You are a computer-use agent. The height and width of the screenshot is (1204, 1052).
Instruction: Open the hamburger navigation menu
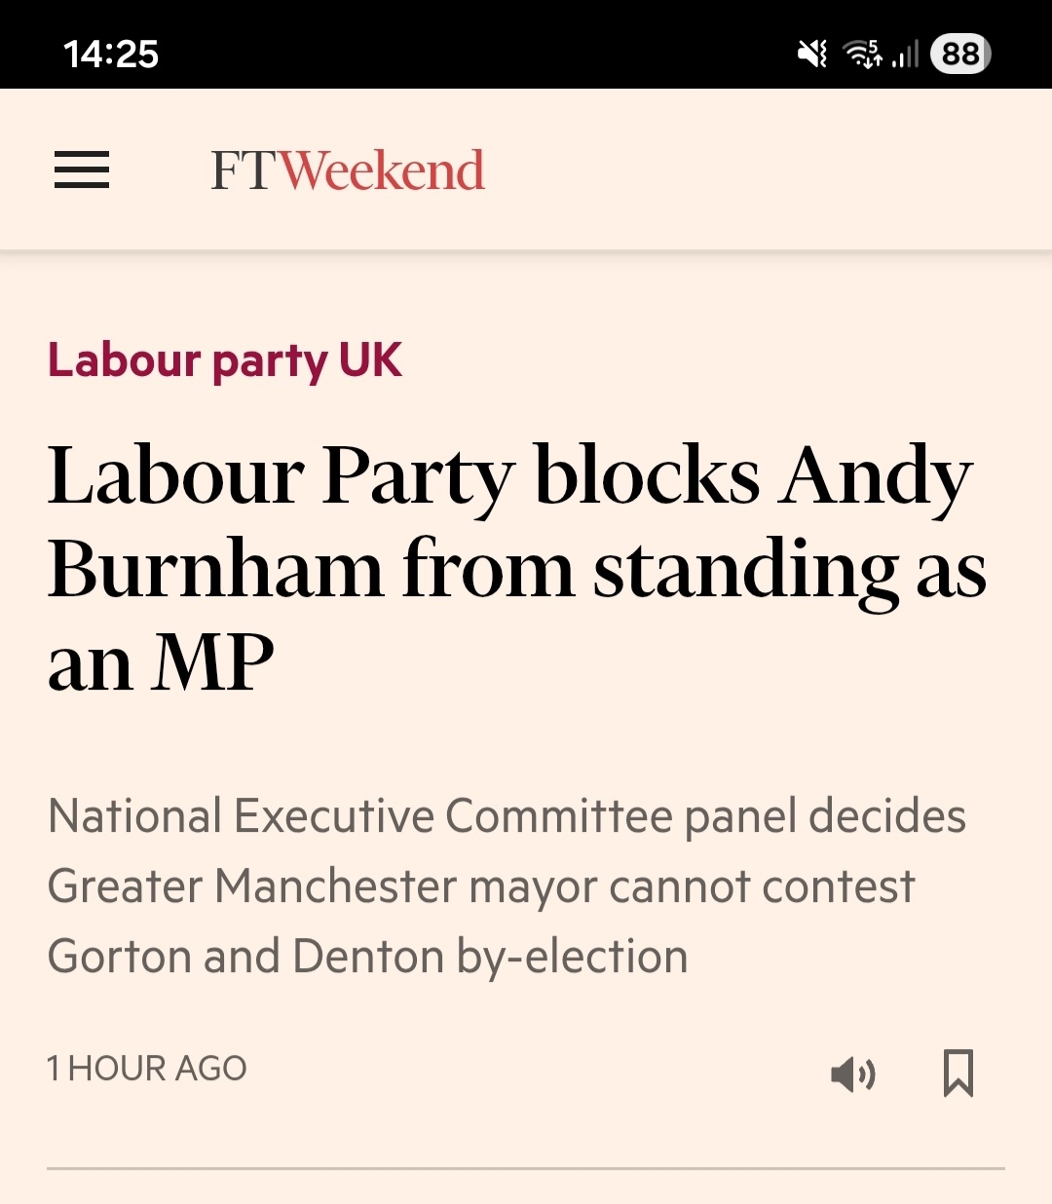coord(82,169)
